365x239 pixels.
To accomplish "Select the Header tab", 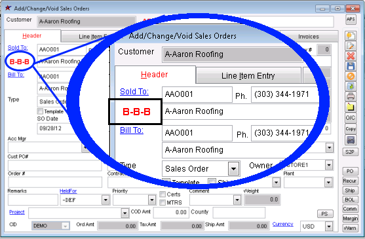I will pyautogui.click(x=32, y=36).
